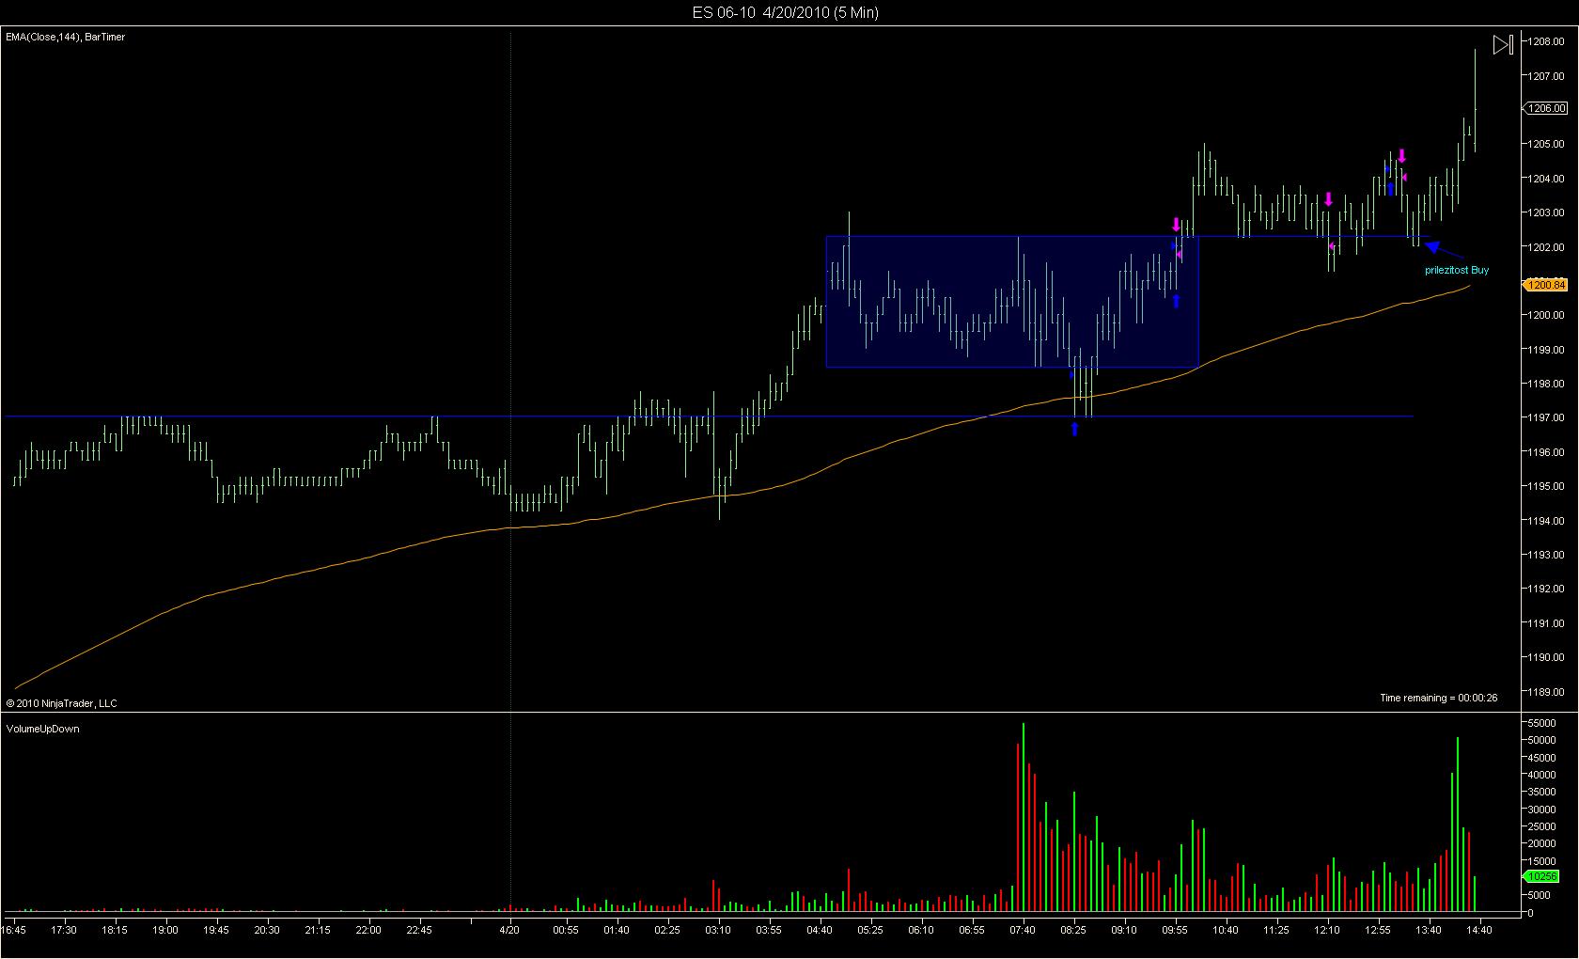Select the magenta down arrow near the 1205 high
The width and height of the screenshot is (1579, 959).
click(1401, 156)
